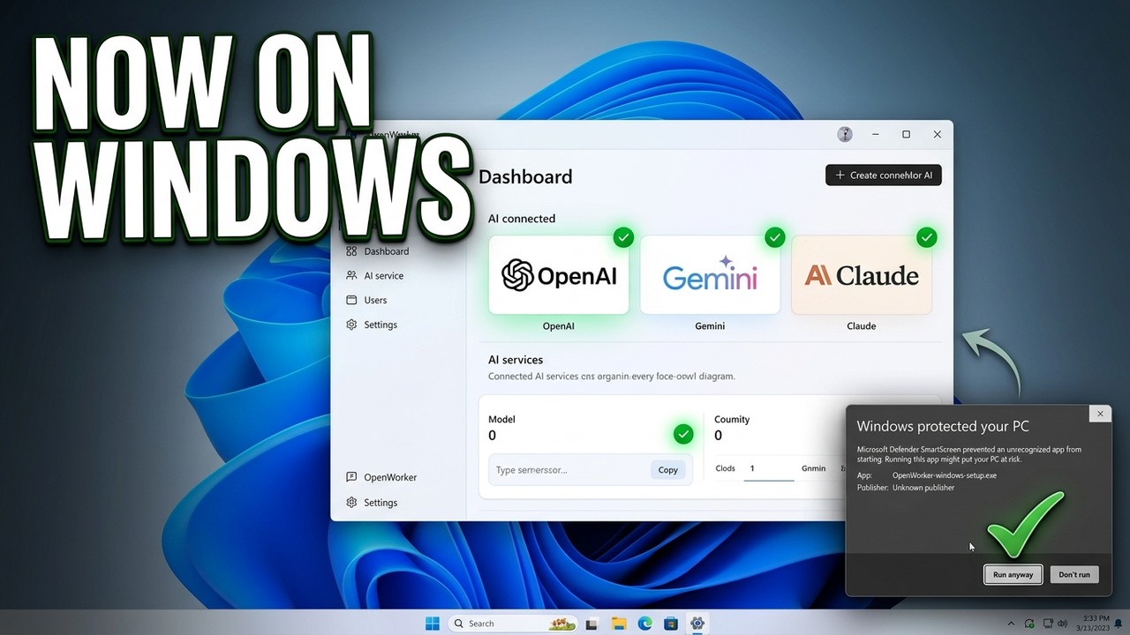Click the AI connected section label

click(x=522, y=219)
